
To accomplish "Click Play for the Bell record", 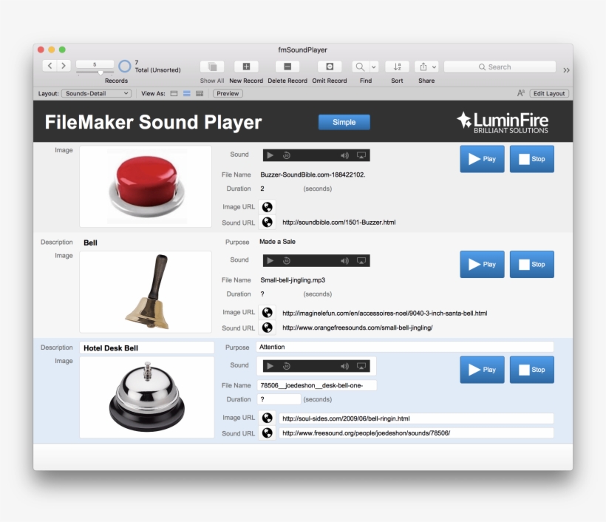I will point(482,265).
